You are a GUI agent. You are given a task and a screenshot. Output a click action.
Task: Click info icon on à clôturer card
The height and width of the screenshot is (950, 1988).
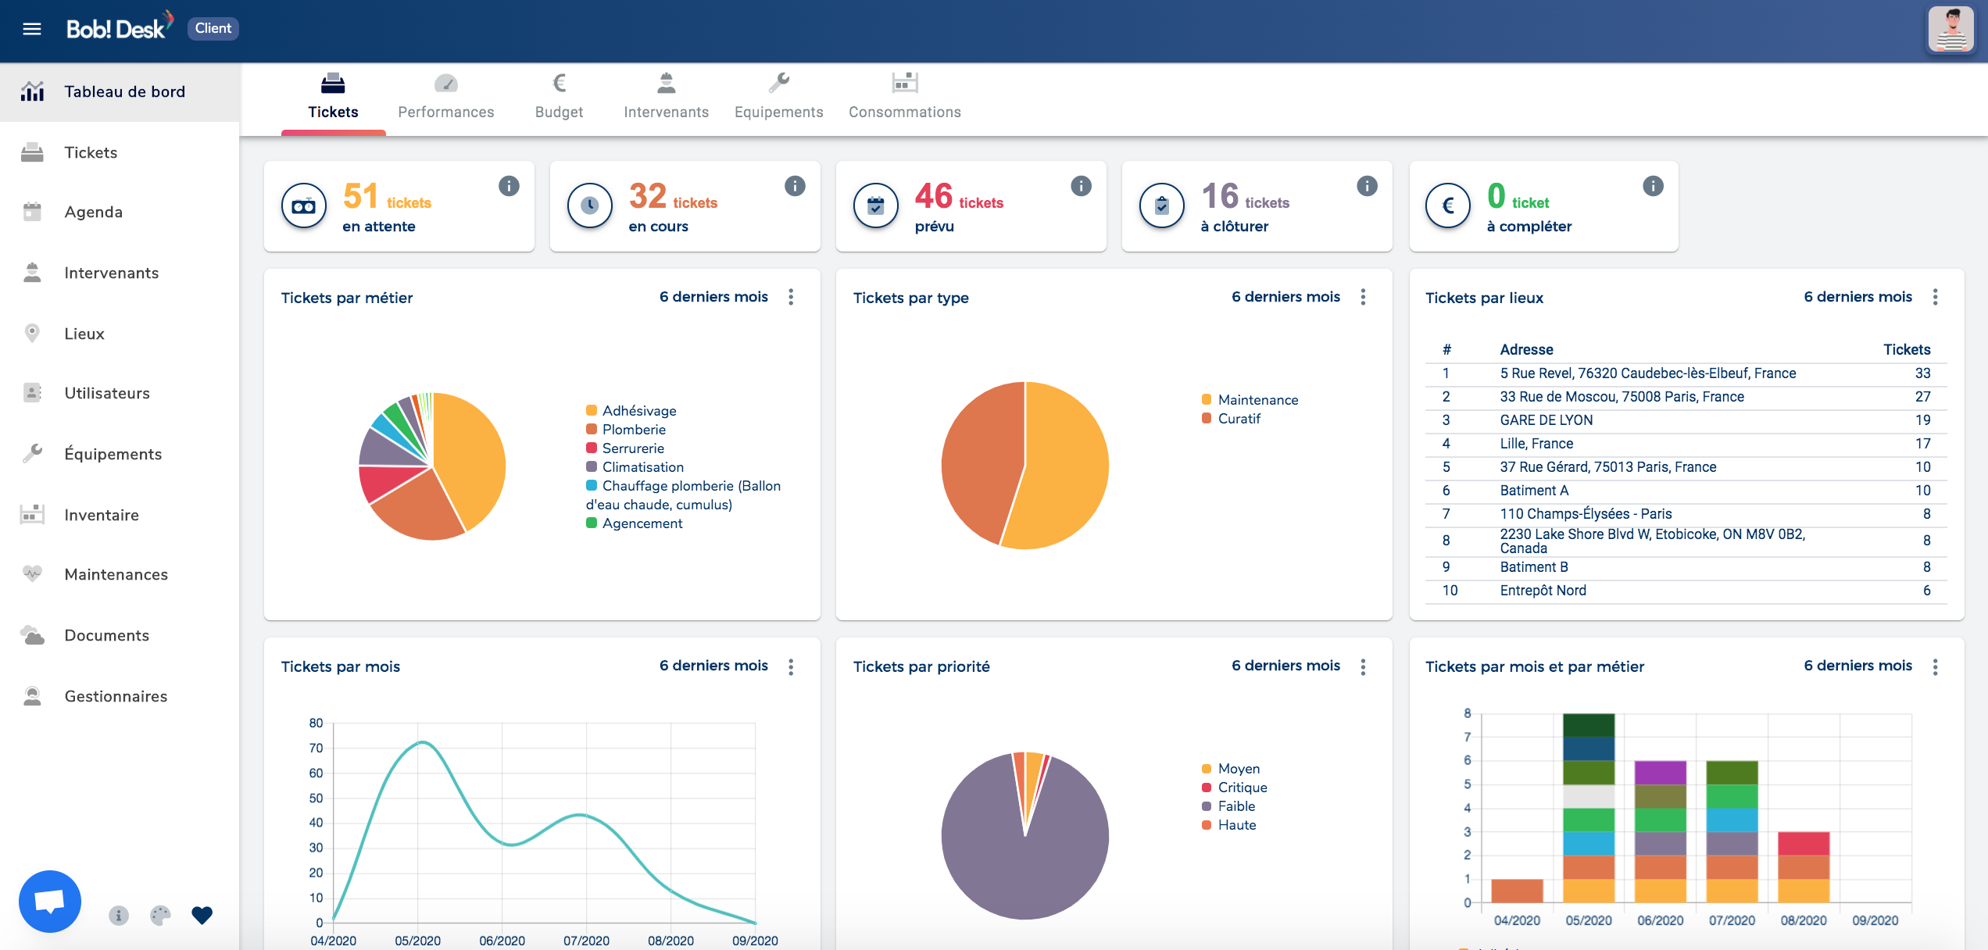[1367, 186]
